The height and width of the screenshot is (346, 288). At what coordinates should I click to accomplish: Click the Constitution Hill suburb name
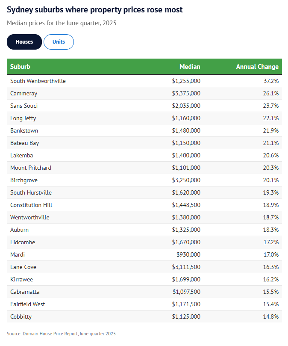pos(31,205)
